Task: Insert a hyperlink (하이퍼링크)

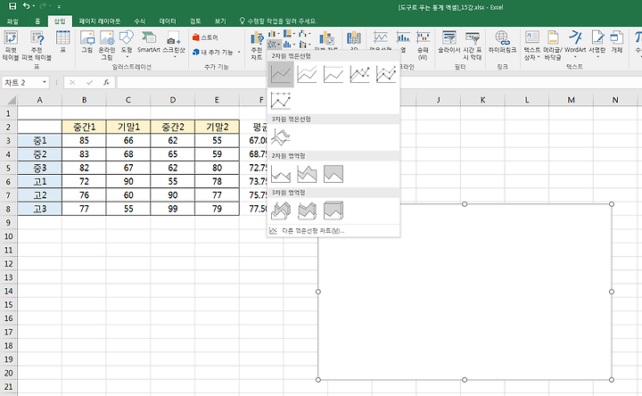Action: click(502, 42)
